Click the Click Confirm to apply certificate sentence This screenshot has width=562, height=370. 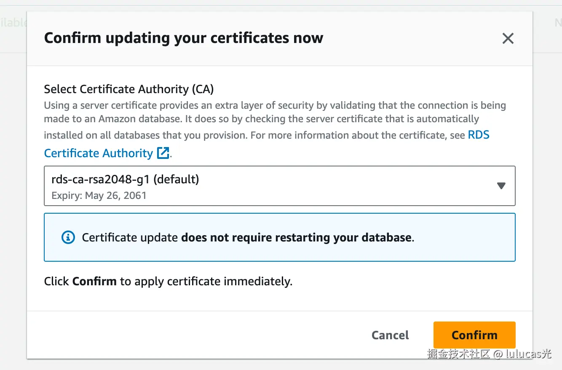coord(168,281)
